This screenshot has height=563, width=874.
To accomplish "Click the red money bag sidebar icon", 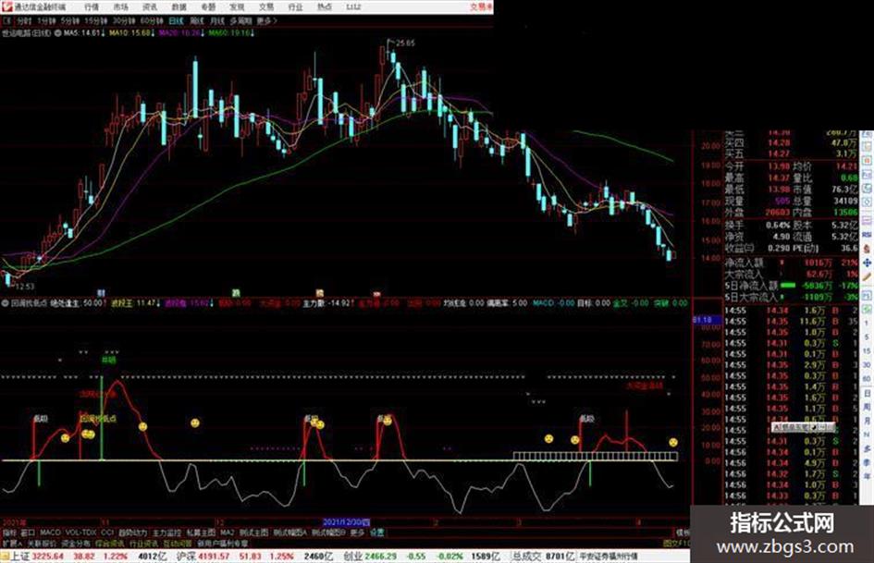I will coord(867,249).
